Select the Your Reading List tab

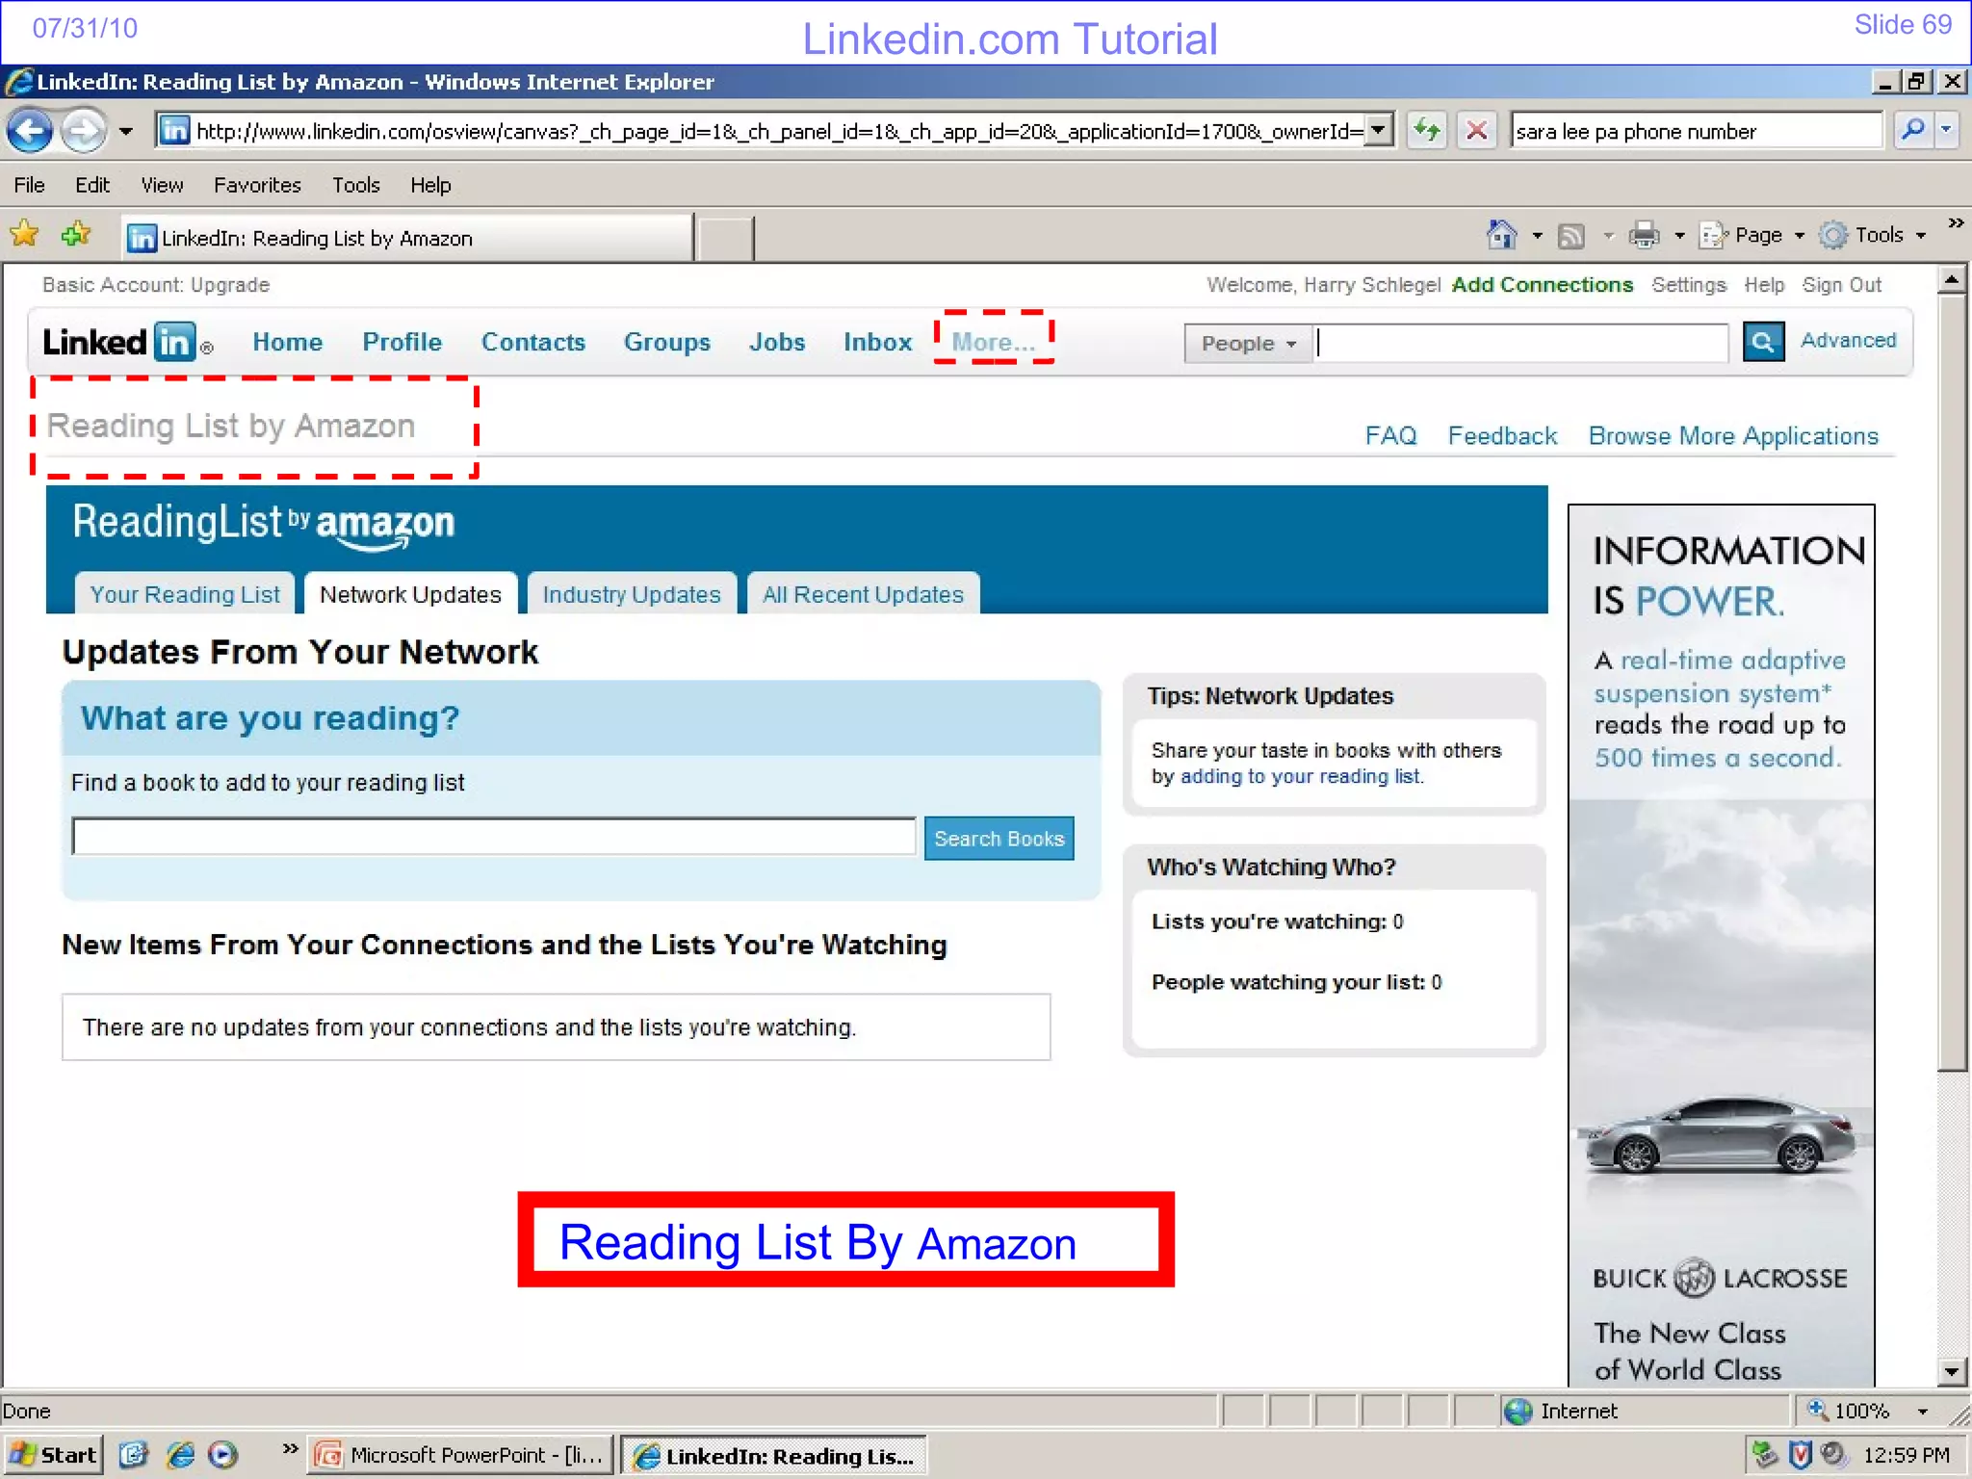pos(185,595)
